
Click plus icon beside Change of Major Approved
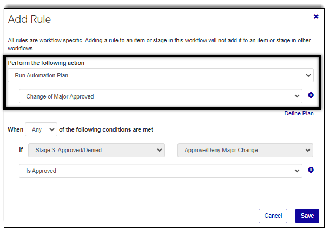coord(311,96)
